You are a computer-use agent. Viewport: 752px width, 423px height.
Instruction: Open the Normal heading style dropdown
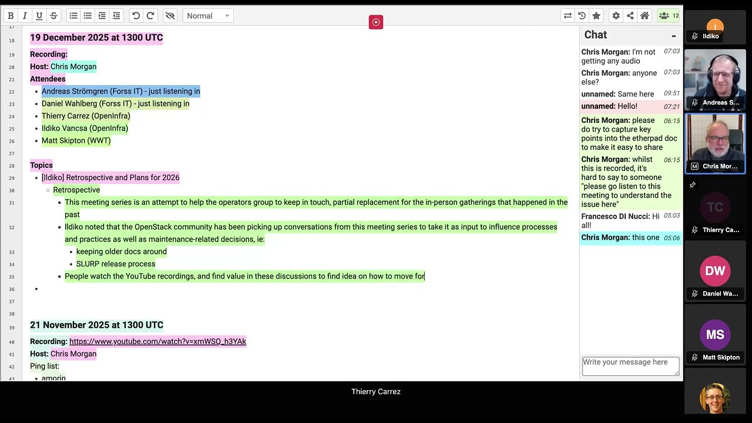pyautogui.click(x=208, y=16)
